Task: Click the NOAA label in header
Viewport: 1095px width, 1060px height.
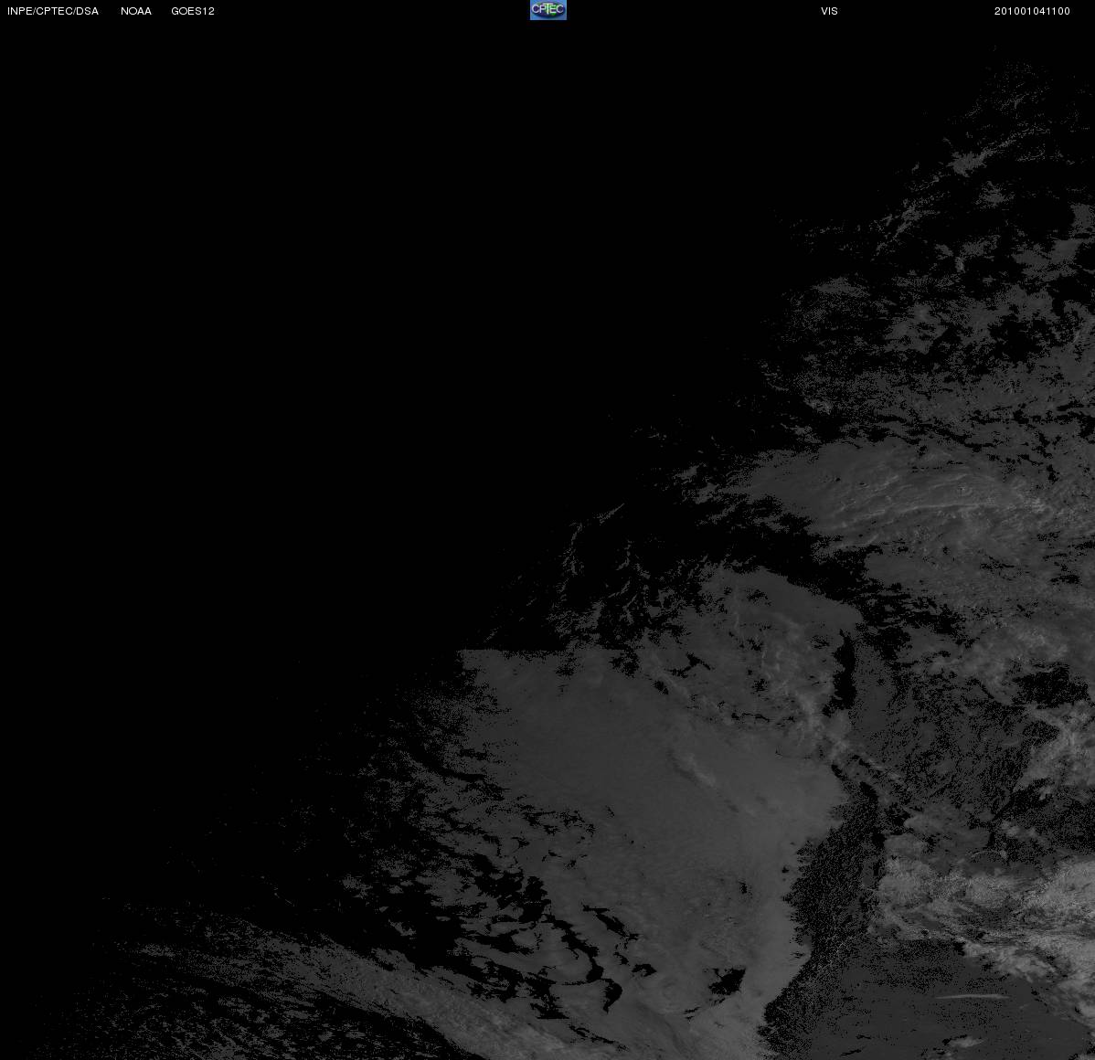Action: 136,11
